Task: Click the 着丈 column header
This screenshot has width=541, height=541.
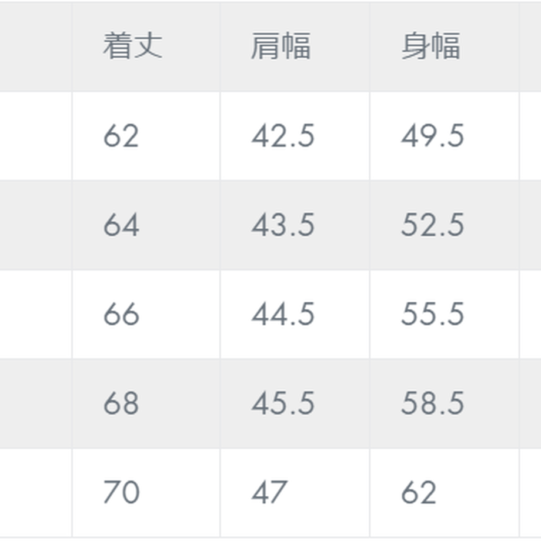Action: coord(132,46)
